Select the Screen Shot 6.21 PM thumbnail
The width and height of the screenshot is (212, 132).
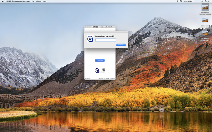[205, 33]
